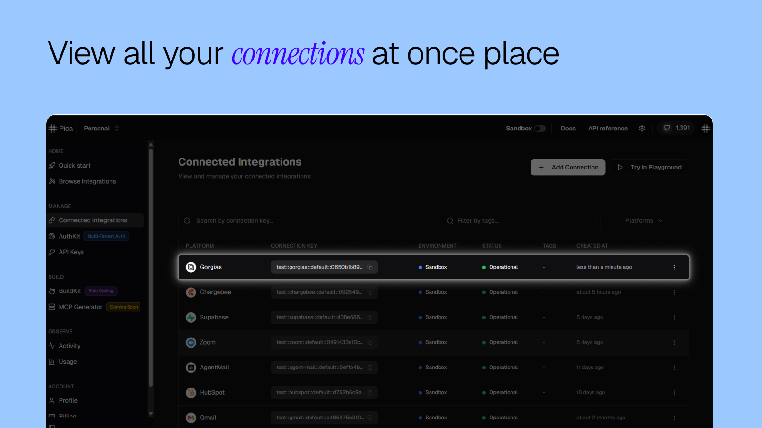Click the Chargebee platform icon
The width and height of the screenshot is (762, 428).
pyautogui.click(x=191, y=292)
